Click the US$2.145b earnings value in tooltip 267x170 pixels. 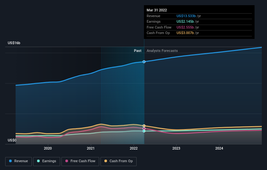click(x=185, y=21)
